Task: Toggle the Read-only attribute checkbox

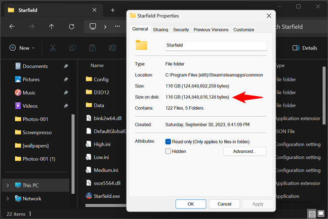Action: pyautogui.click(x=169, y=142)
